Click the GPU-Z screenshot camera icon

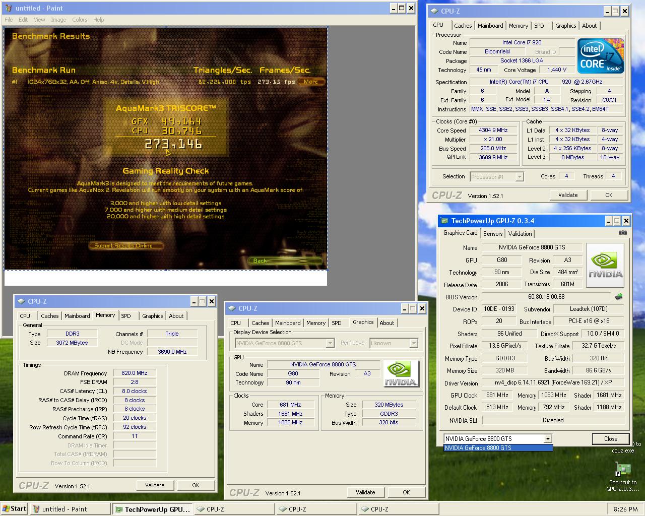pyautogui.click(x=623, y=233)
